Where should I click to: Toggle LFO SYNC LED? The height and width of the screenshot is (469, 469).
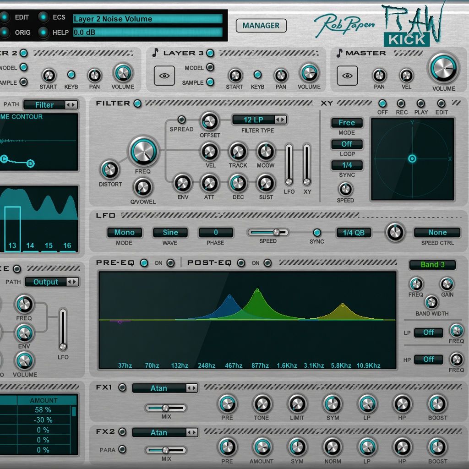pyautogui.click(x=317, y=232)
